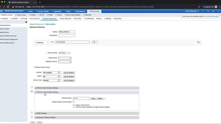This screenshot has height=124, width=221.
Task: Open the Guest Access submenu
Action: click(21, 15)
